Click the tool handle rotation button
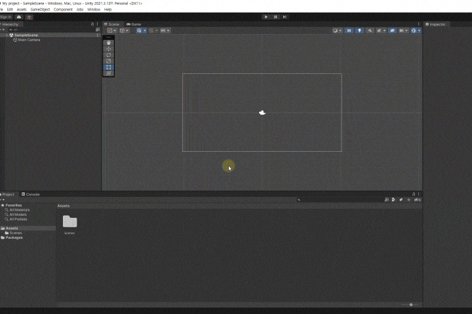The height and width of the screenshot is (314, 472). [x=122, y=31]
